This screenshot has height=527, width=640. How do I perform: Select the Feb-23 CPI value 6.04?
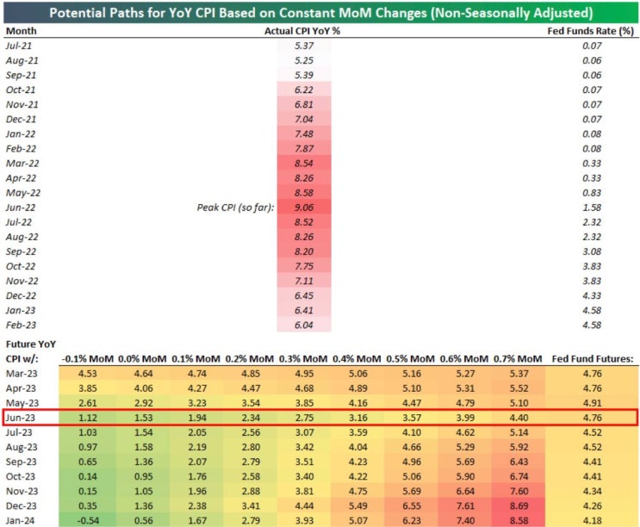tap(304, 325)
